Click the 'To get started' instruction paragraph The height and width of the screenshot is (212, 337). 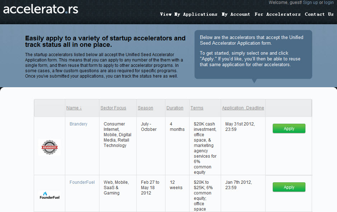click(x=250, y=59)
